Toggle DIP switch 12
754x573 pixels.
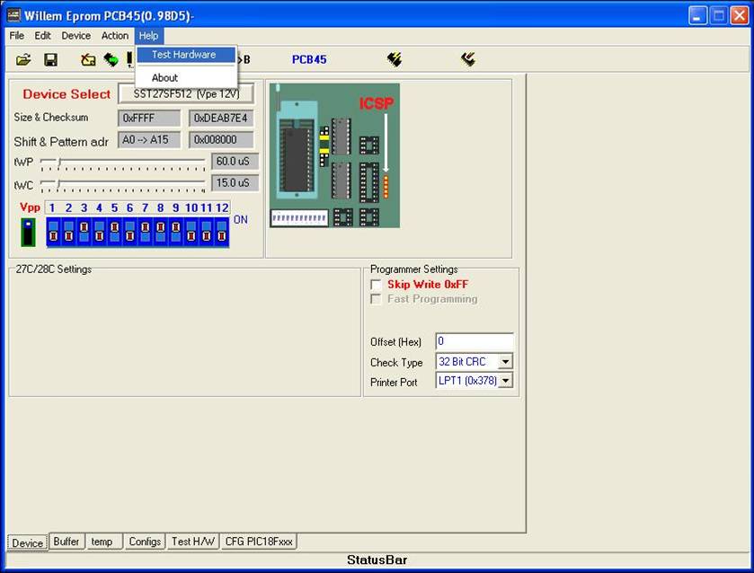[x=222, y=233]
